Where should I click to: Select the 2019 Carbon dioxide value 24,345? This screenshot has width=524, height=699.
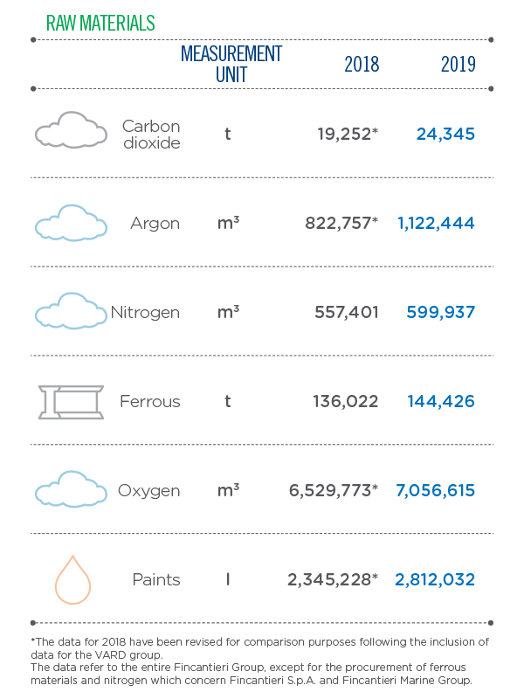[445, 134]
